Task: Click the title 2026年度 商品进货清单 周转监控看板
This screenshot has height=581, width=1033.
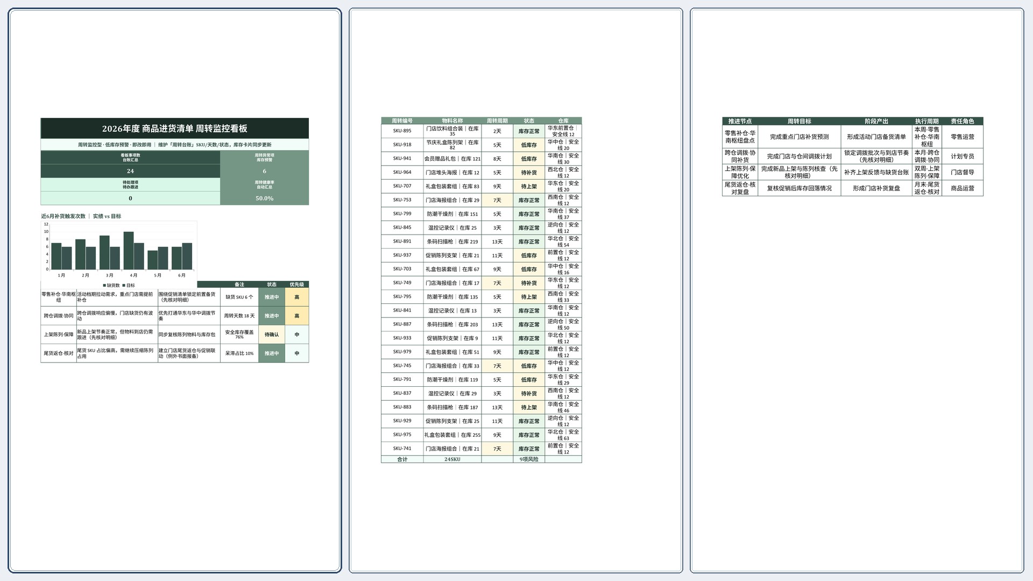Action: pos(175,129)
